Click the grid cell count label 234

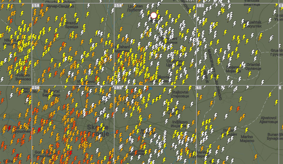click(x=35, y=88)
